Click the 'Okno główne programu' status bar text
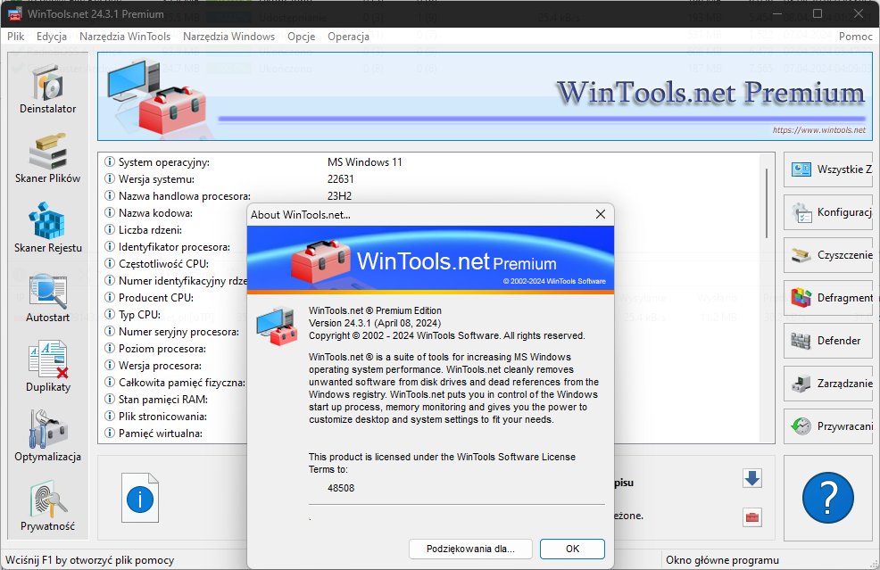This screenshot has width=880, height=570. (x=722, y=560)
